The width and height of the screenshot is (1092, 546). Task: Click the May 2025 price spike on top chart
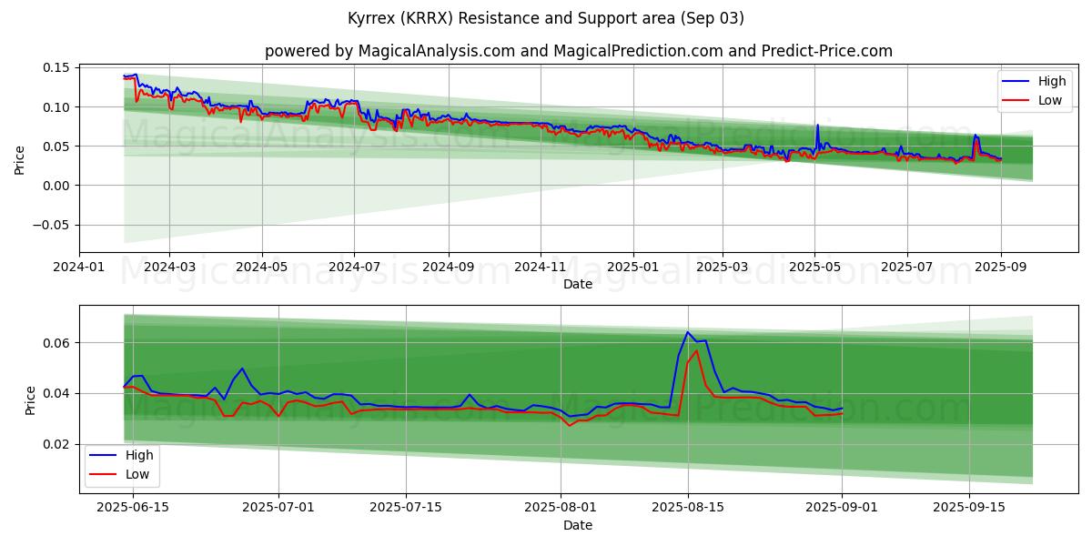(x=817, y=126)
